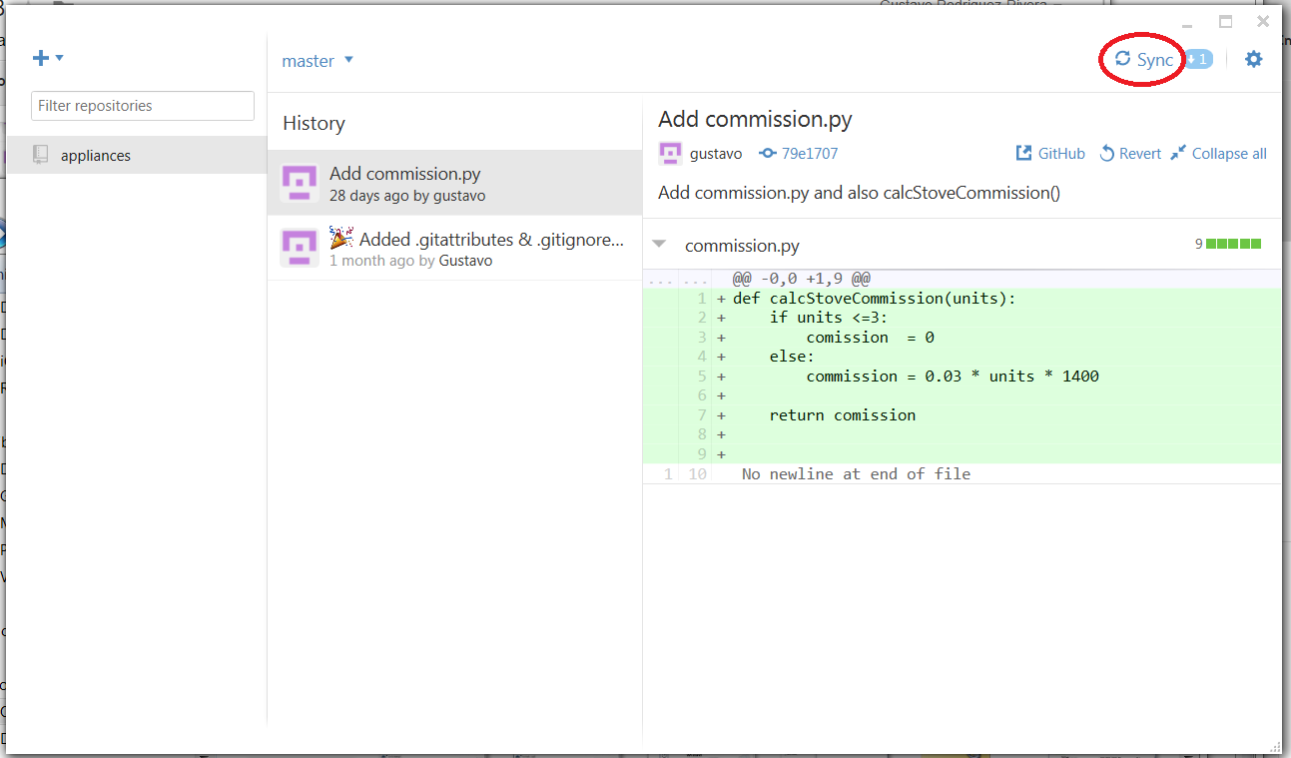Click diff line 5 commission calculation
This screenshot has height=758, width=1291.
click(x=953, y=377)
